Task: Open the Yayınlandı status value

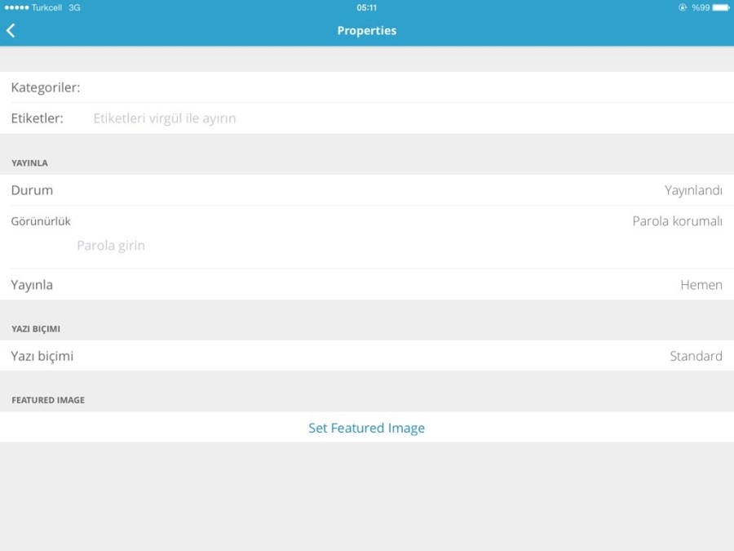Action: 693,190
